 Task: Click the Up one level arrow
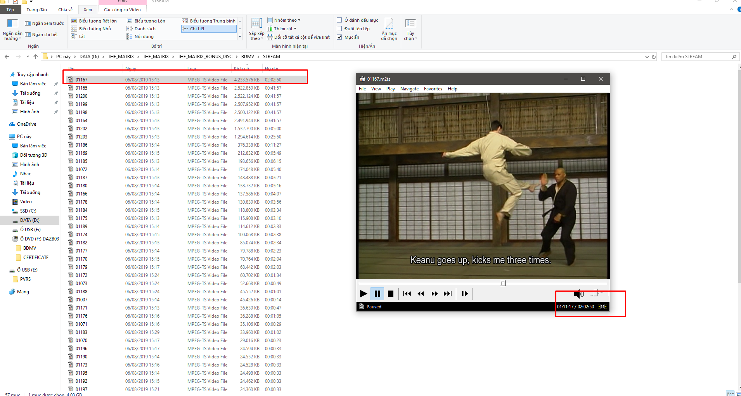pos(36,57)
